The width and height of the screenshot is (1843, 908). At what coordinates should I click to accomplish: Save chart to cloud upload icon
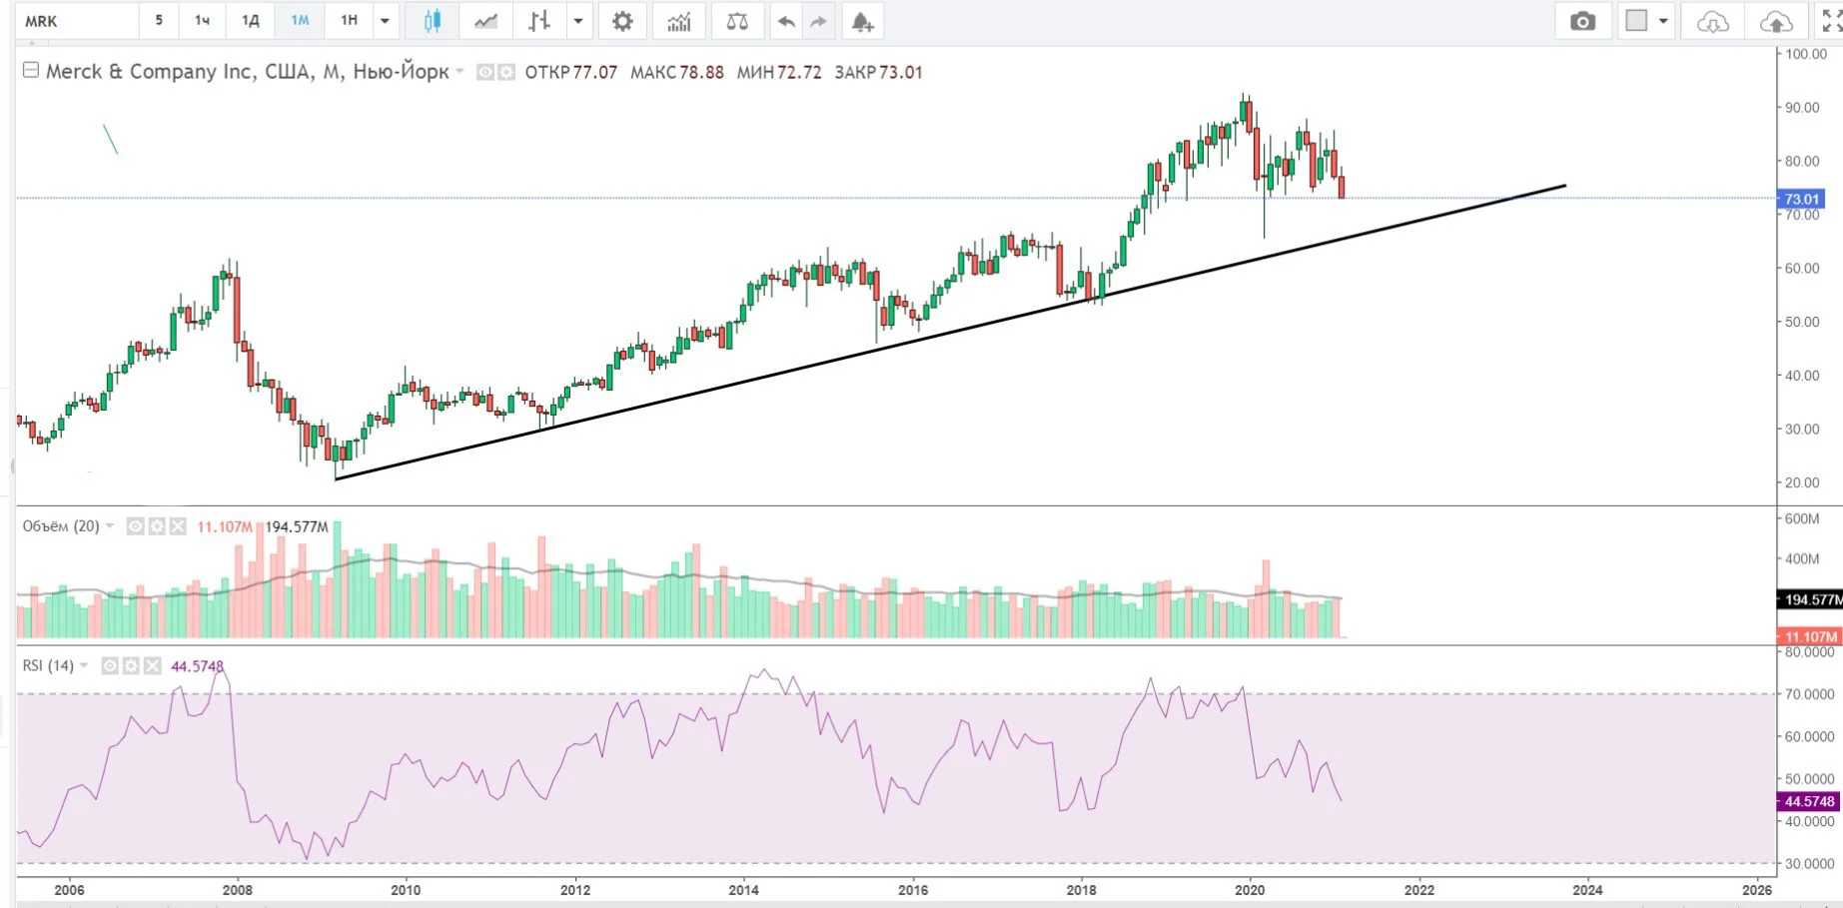[x=1776, y=21]
